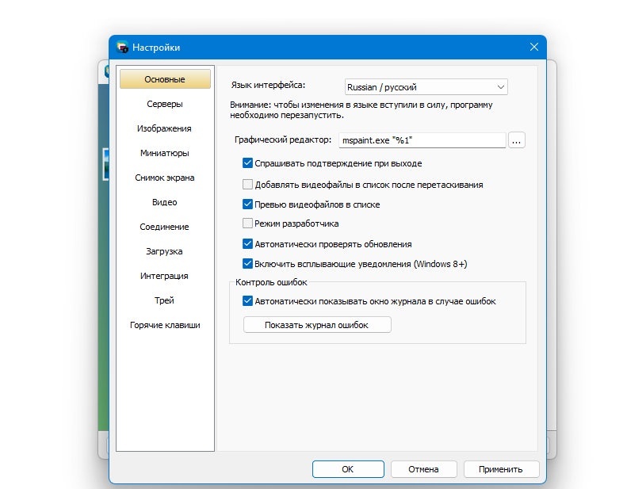Uncheck Спрашивать подтверждение при выходе

pyautogui.click(x=247, y=163)
